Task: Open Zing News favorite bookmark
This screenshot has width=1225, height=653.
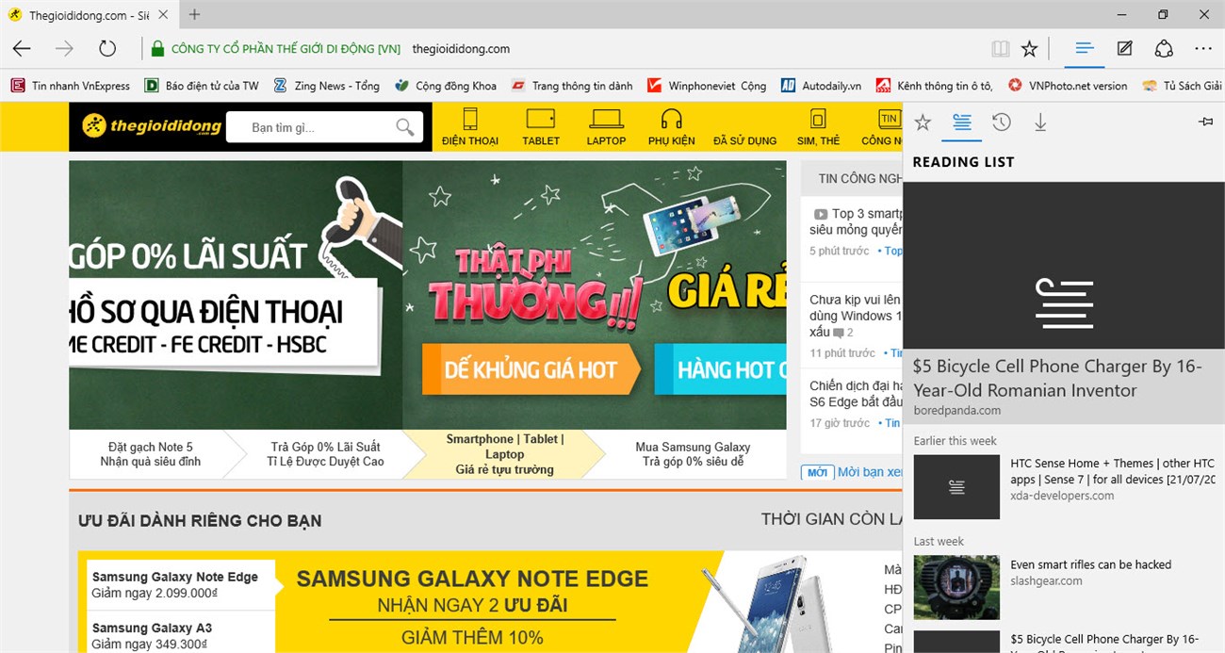Action: pos(326,86)
